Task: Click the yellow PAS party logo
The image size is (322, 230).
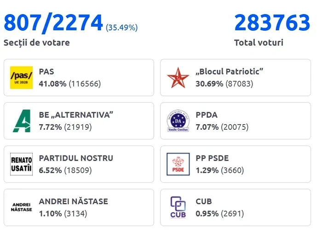Action: (21, 77)
